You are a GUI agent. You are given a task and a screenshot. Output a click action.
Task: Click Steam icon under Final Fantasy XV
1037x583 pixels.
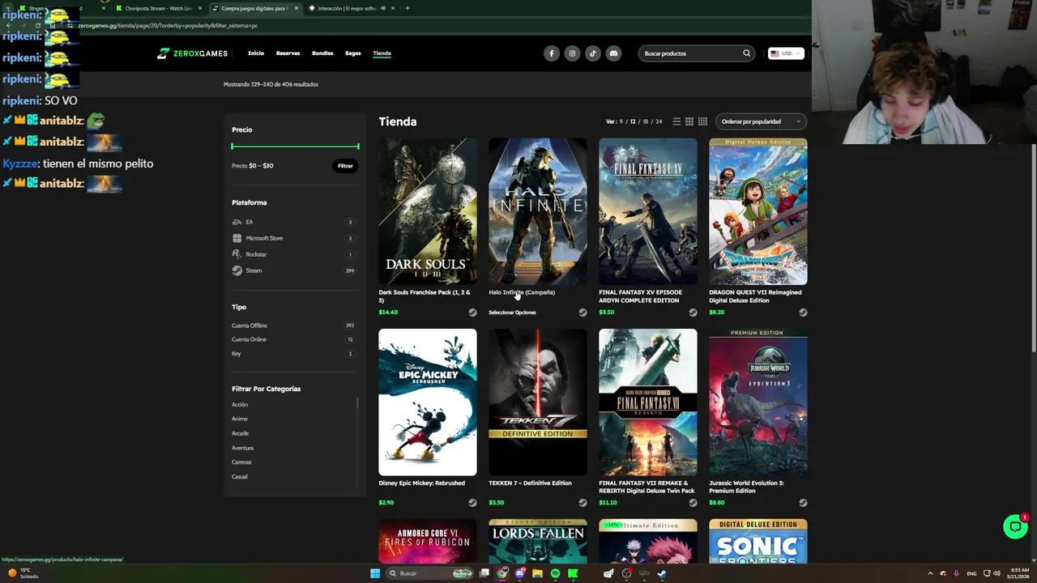(693, 313)
